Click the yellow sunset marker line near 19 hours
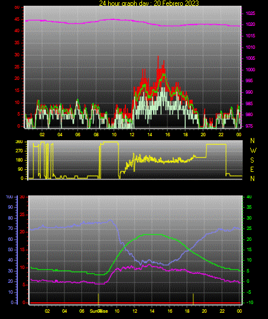The width and height of the screenshot is (268, 319). pos(193,298)
